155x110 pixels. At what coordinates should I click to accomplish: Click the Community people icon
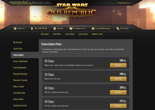click(x=71, y=28)
